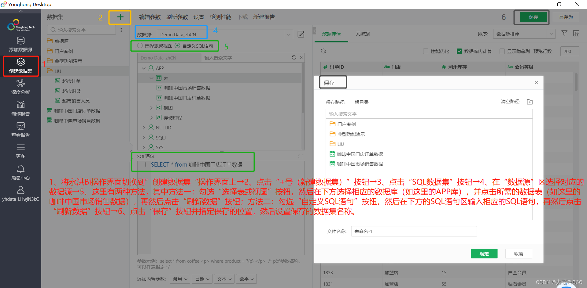587x288 pixels.
Task: Cancel the save dialog with 取消
Action: click(x=519, y=254)
